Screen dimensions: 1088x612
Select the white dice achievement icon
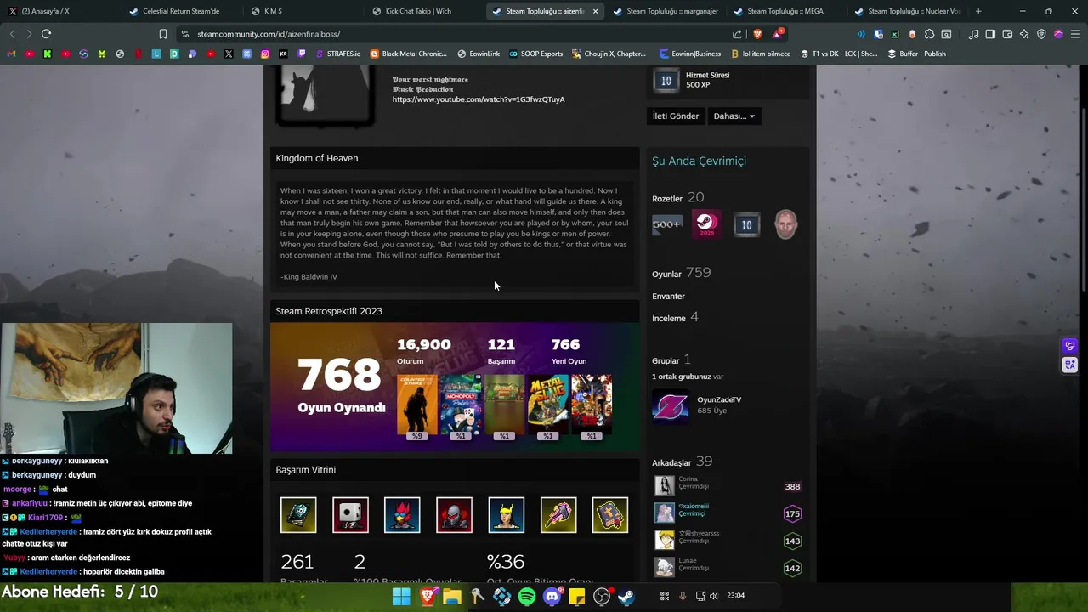(350, 515)
